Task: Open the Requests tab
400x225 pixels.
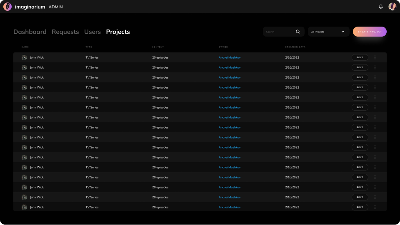Action: pyautogui.click(x=65, y=32)
